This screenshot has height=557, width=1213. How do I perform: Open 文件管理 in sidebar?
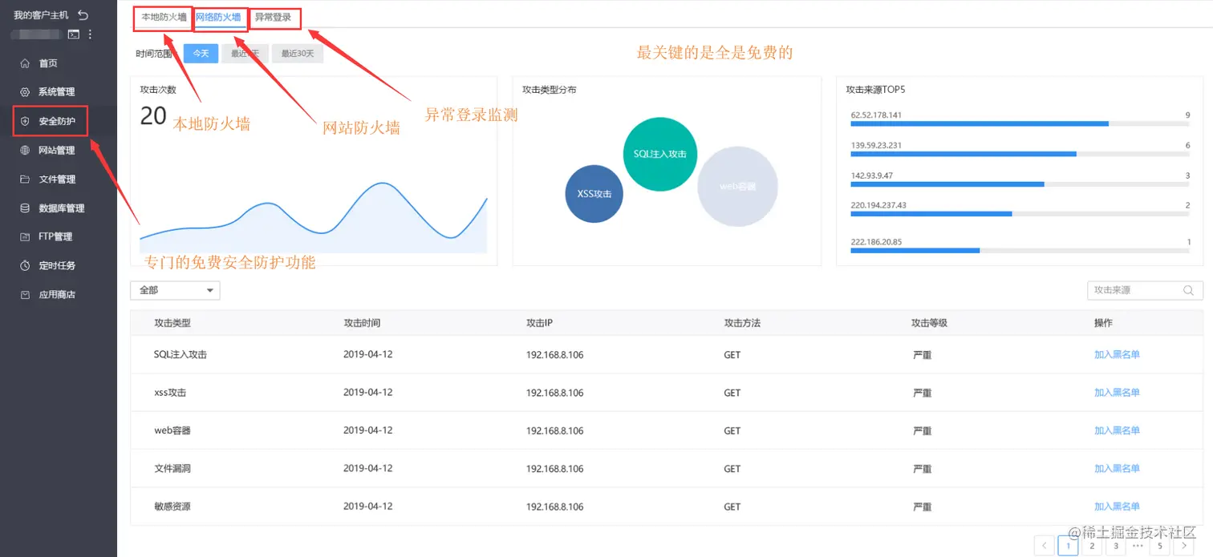click(58, 180)
